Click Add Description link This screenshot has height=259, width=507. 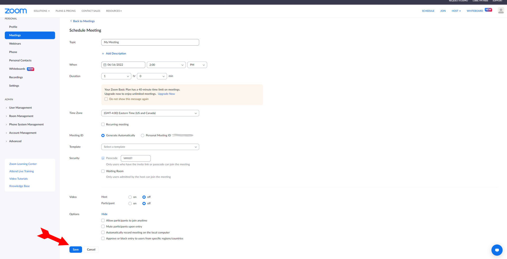[x=116, y=54]
